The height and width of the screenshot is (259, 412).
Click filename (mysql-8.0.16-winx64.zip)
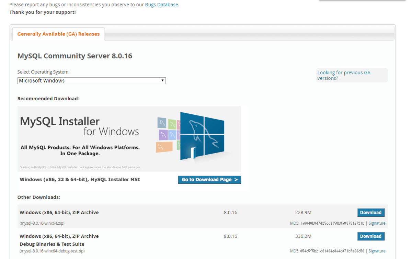pos(42,223)
